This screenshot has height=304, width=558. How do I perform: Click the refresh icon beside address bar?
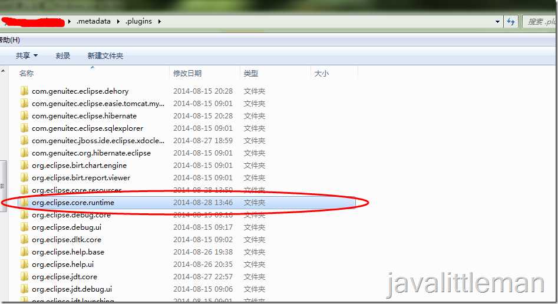point(511,22)
